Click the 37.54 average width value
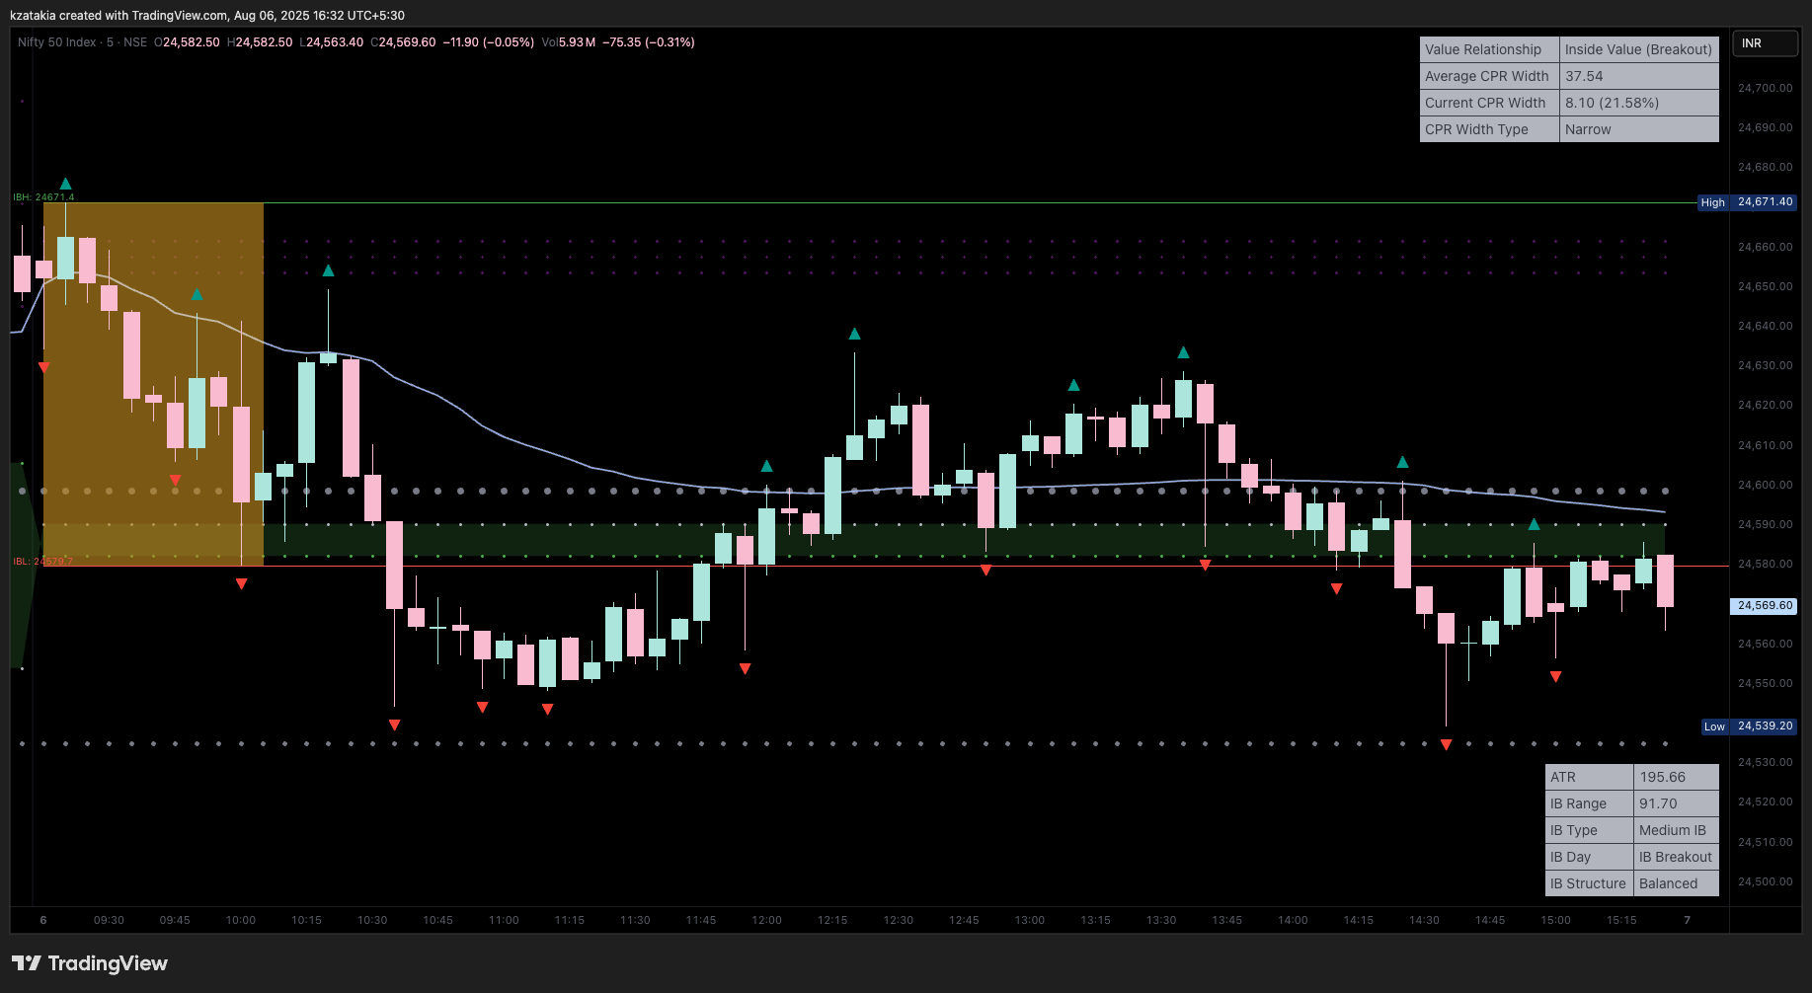The width and height of the screenshot is (1812, 993). (x=1639, y=76)
